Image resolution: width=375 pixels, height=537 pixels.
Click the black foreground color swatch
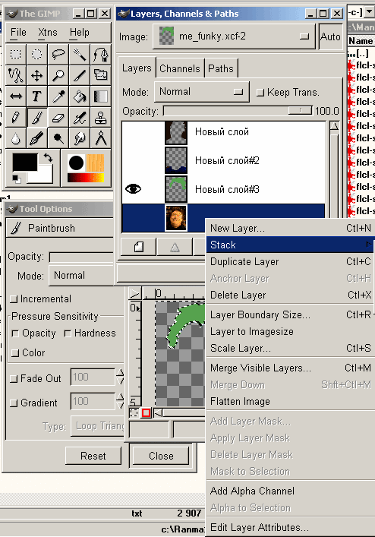(25, 162)
